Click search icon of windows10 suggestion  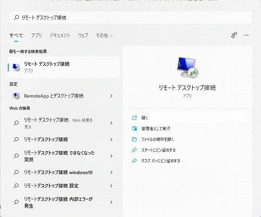point(16,172)
